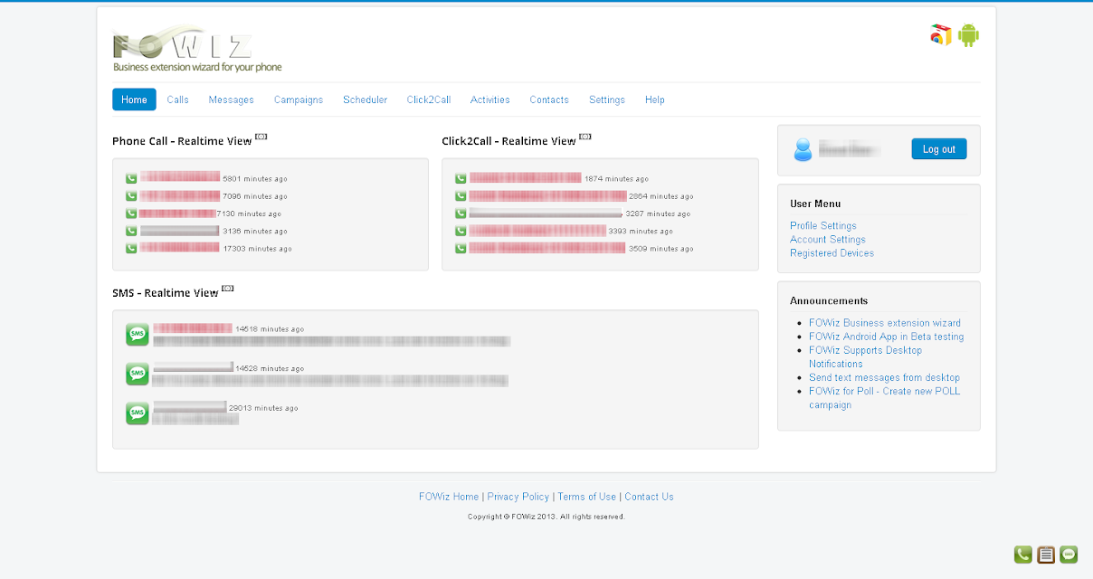Image resolution: width=1093 pixels, height=579 pixels.
Task: Click Click2Call icon for 3393 minutes ago entry
Action: 461,231
